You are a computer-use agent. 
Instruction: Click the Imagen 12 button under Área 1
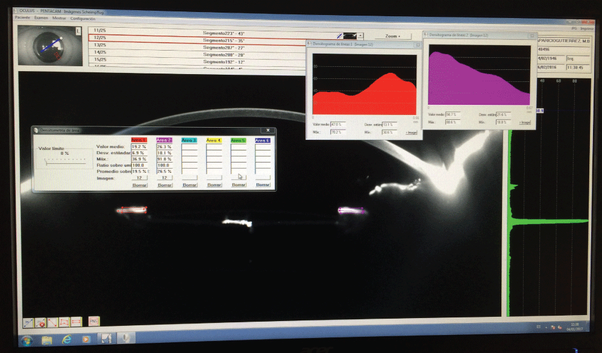tap(140, 178)
